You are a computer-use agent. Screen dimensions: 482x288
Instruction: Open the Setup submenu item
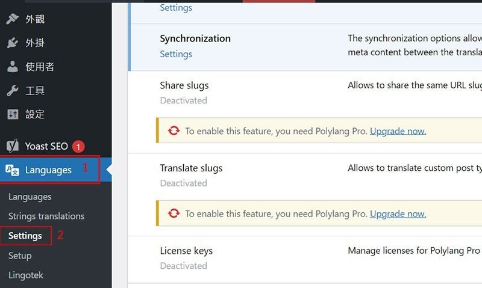point(20,256)
